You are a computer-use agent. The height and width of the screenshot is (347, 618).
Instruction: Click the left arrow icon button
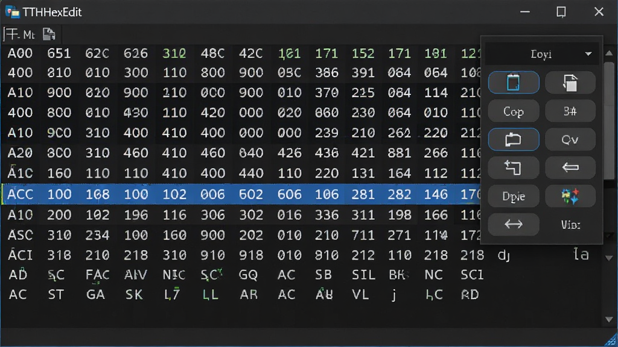click(x=570, y=167)
